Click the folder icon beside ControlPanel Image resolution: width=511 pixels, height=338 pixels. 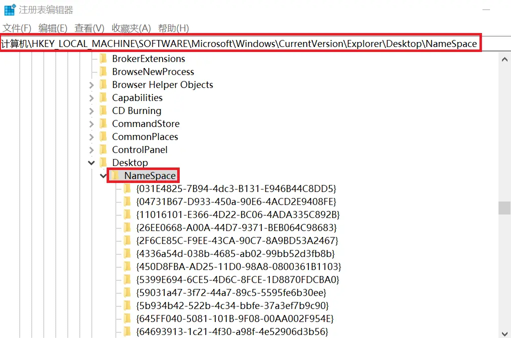pos(104,149)
